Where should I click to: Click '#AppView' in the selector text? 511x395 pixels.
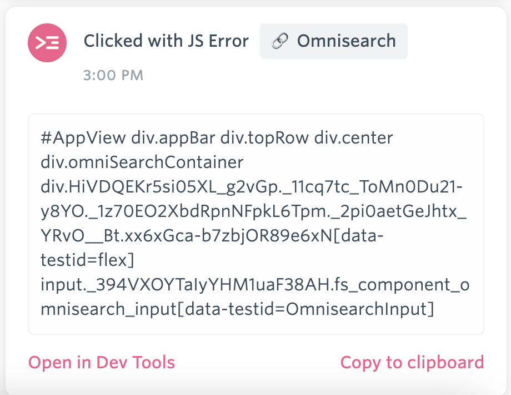pyautogui.click(x=83, y=138)
